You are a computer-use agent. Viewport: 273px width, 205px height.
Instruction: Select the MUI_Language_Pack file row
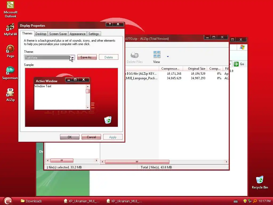[x=177, y=78]
